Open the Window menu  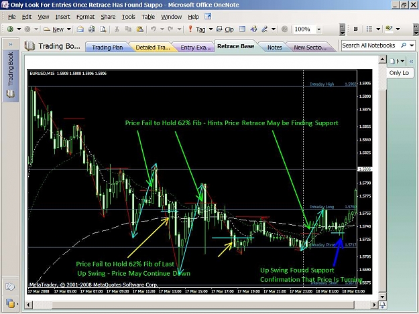(x=172, y=17)
